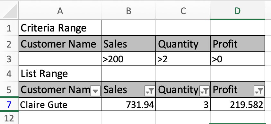
Task: Select the Claire Gute cell
Action: coord(60,104)
